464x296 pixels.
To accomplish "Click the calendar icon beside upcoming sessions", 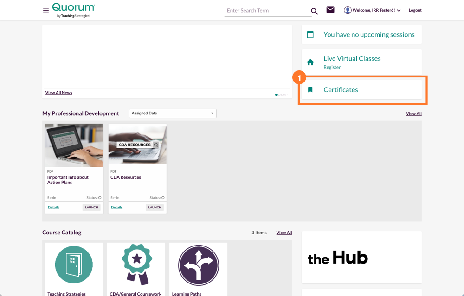I will tap(310, 34).
